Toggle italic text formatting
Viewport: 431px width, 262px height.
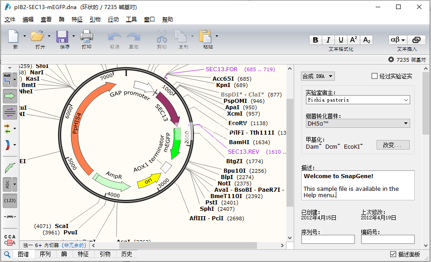click(x=328, y=40)
